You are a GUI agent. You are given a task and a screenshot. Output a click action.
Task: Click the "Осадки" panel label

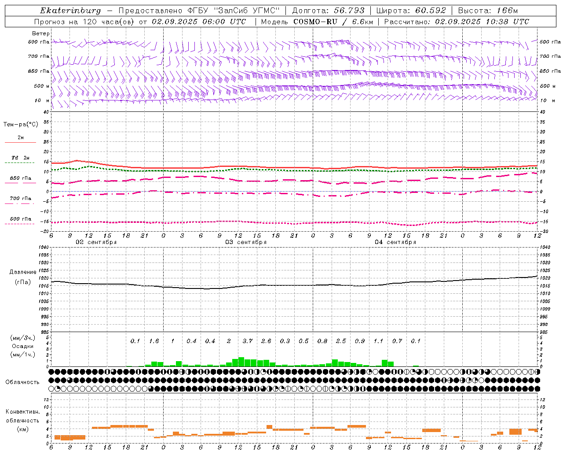(22, 346)
